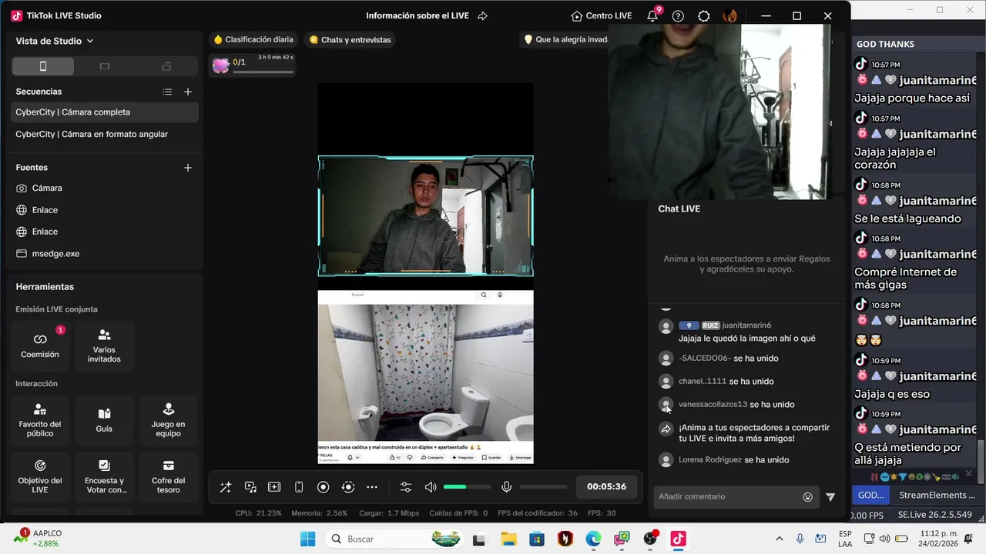Open Información sobre el LIVE
Screen dimensions: 986x554
coord(418,16)
